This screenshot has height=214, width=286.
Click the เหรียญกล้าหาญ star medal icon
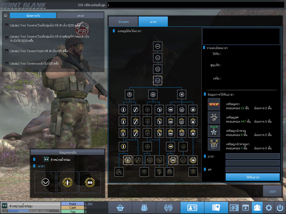tap(214, 131)
